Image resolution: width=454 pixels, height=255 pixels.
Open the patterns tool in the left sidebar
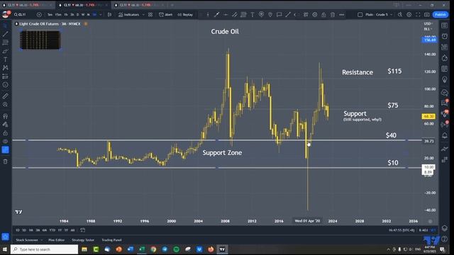pos(5,68)
